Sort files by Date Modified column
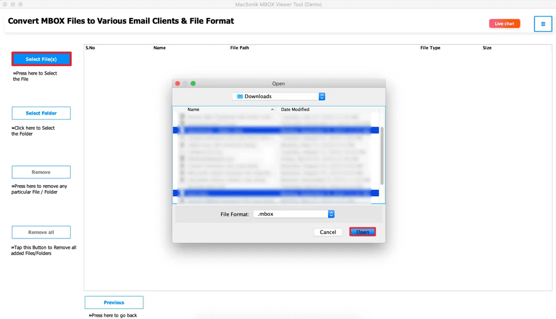 [295, 109]
